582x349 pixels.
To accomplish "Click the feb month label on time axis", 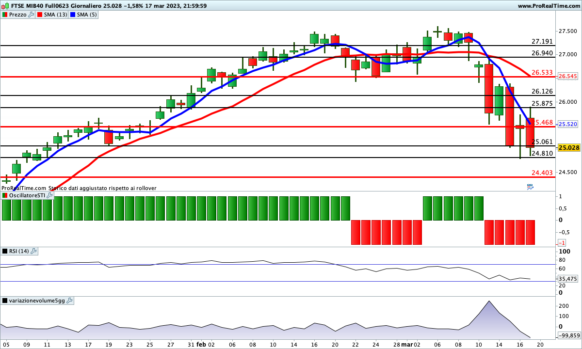I will tap(201, 345).
